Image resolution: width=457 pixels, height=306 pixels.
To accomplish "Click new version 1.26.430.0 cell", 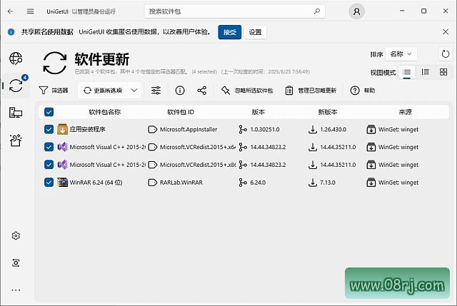I will tap(333, 129).
